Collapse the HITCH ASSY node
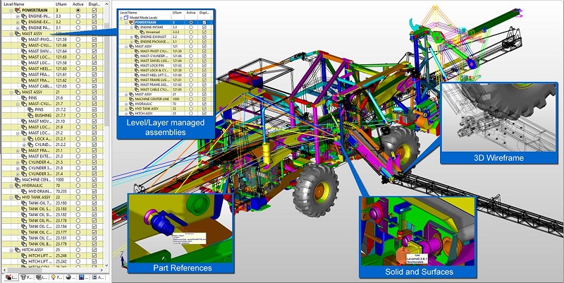The height and width of the screenshot is (283, 564). point(11,250)
